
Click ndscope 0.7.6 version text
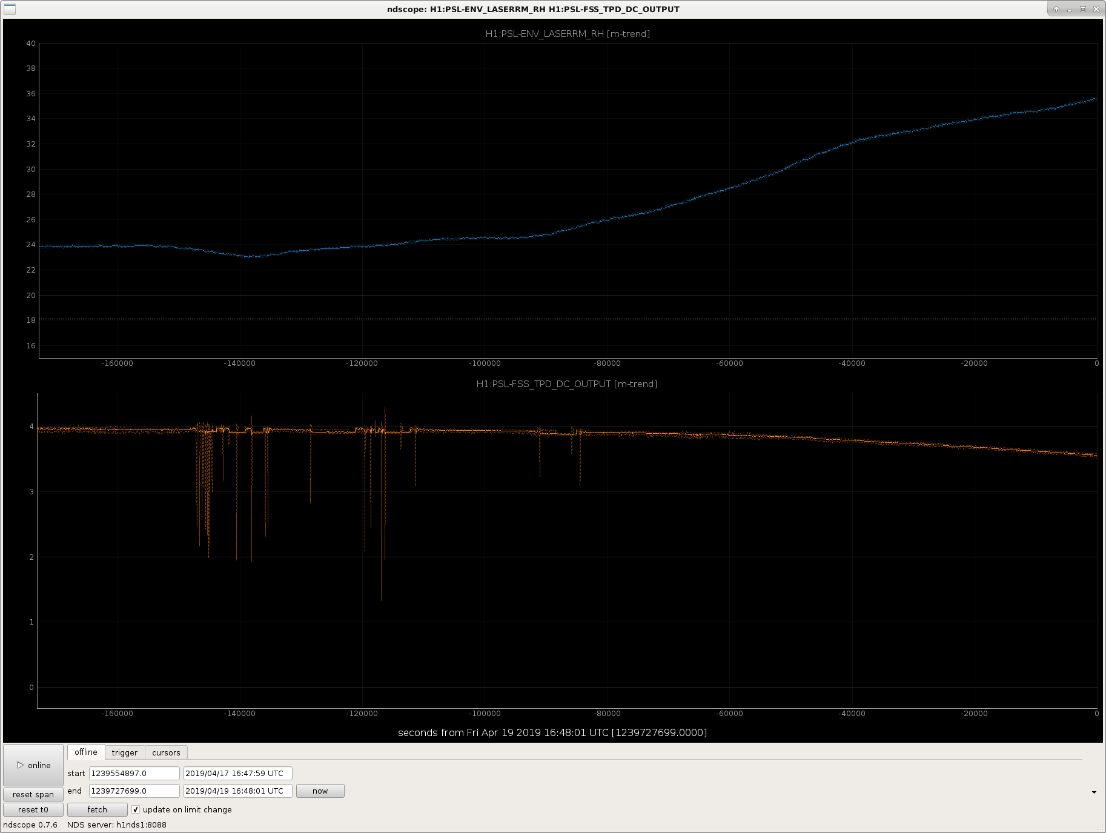coord(30,825)
